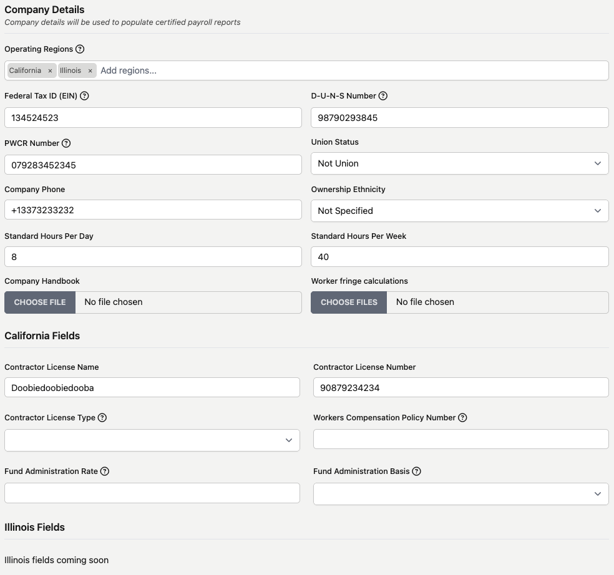This screenshot has width=614, height=575.
Task: Open PWCR Number question mark icon
Action: pyautogui.click(x=66, y=143)
